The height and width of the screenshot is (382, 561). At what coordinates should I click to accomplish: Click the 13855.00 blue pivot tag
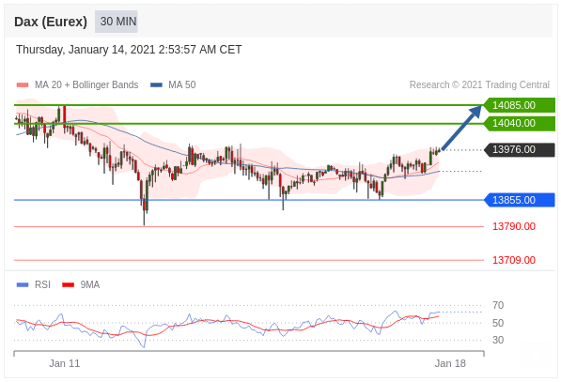[x=519, y=200]
